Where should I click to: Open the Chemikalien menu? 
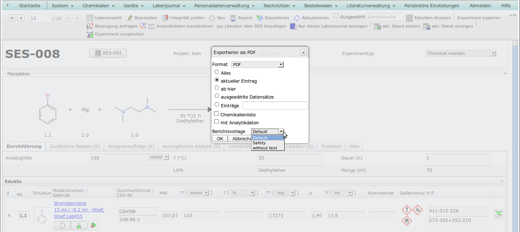click(98, 6)
